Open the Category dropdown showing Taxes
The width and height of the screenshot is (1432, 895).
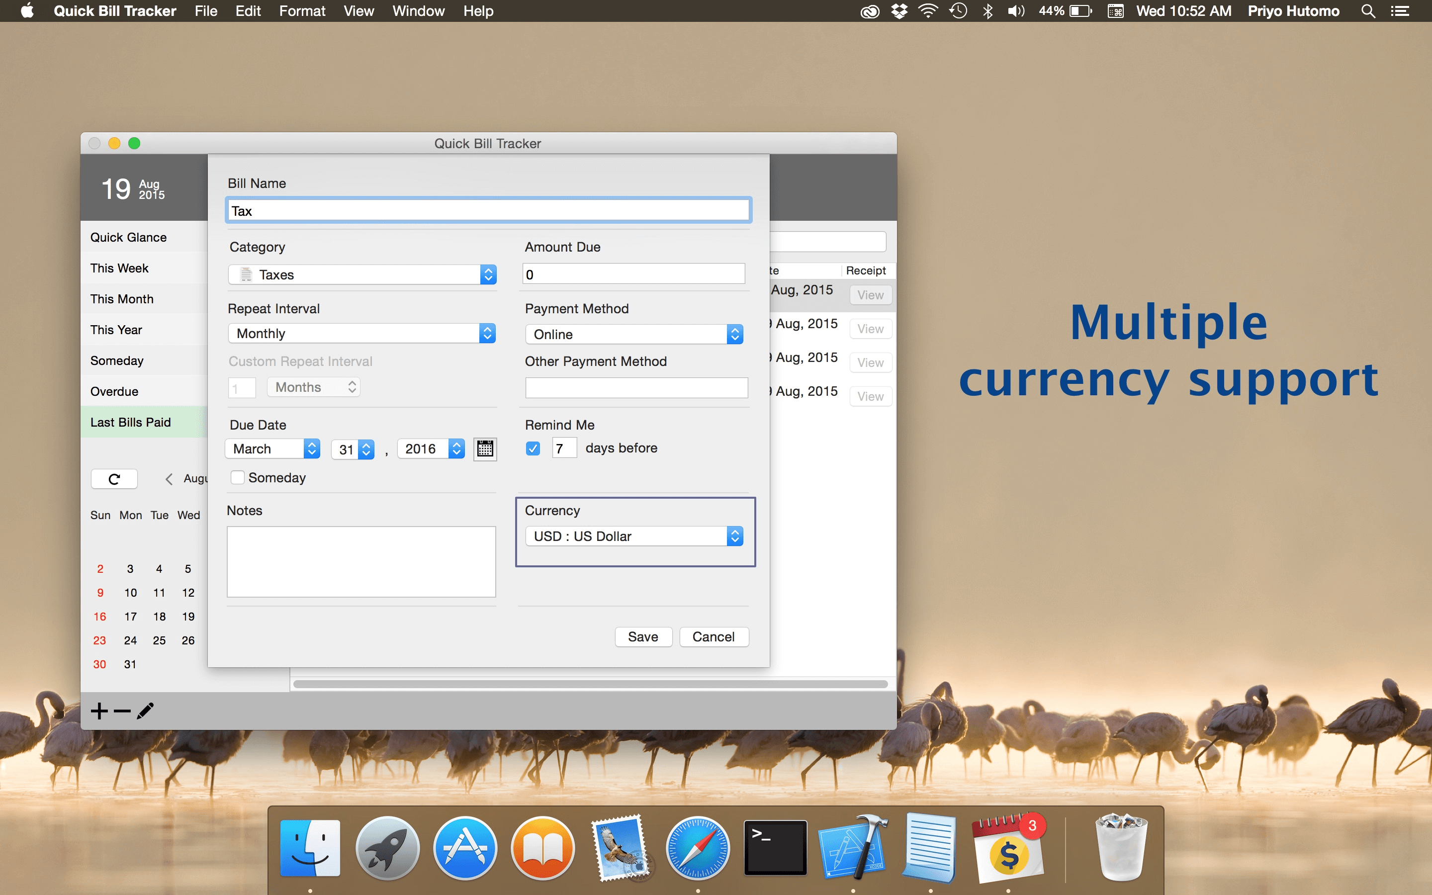pyautogui.click(x=362, y=274)
